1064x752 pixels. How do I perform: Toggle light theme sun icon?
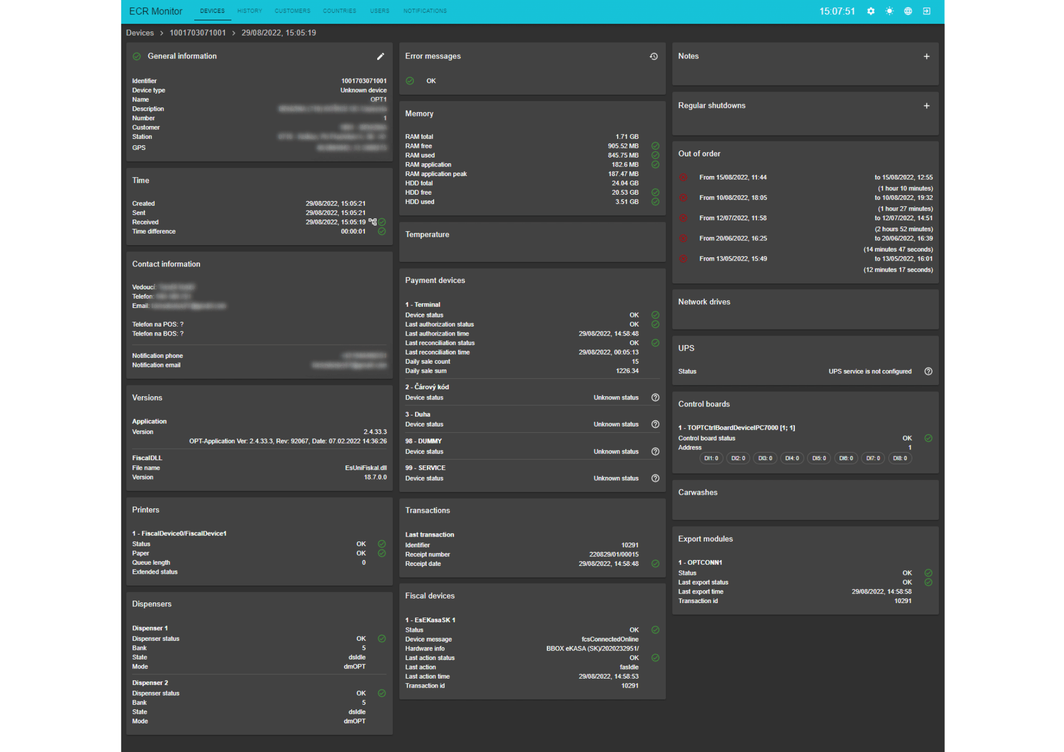pyautogui.click(x=890, y=11)
